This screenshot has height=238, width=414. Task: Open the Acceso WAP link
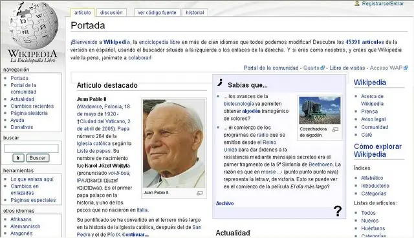pyautogui.click(x=386, y=68)
